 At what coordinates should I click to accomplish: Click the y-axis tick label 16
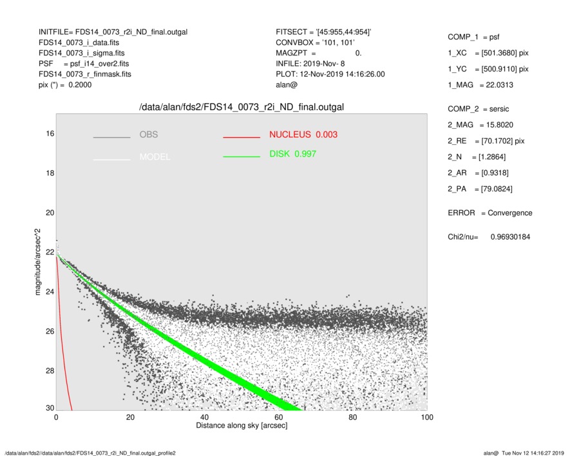point(50,134)
